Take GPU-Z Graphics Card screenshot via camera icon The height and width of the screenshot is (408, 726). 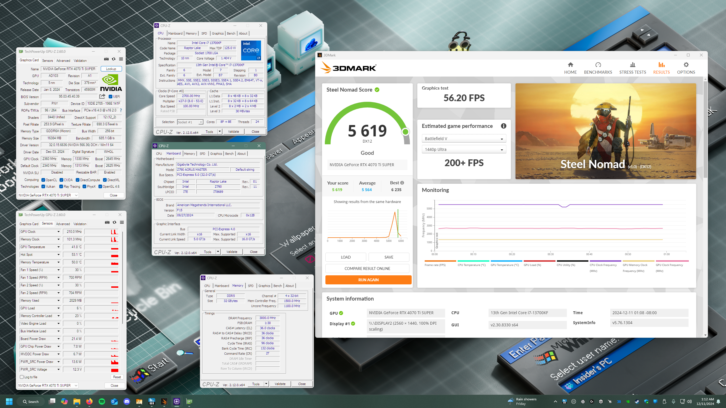106,59
